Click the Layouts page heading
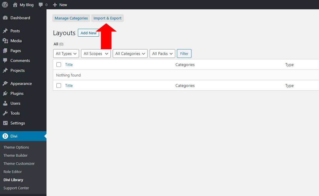The width and height of the screenshot is (319, 196). [64, 33]
